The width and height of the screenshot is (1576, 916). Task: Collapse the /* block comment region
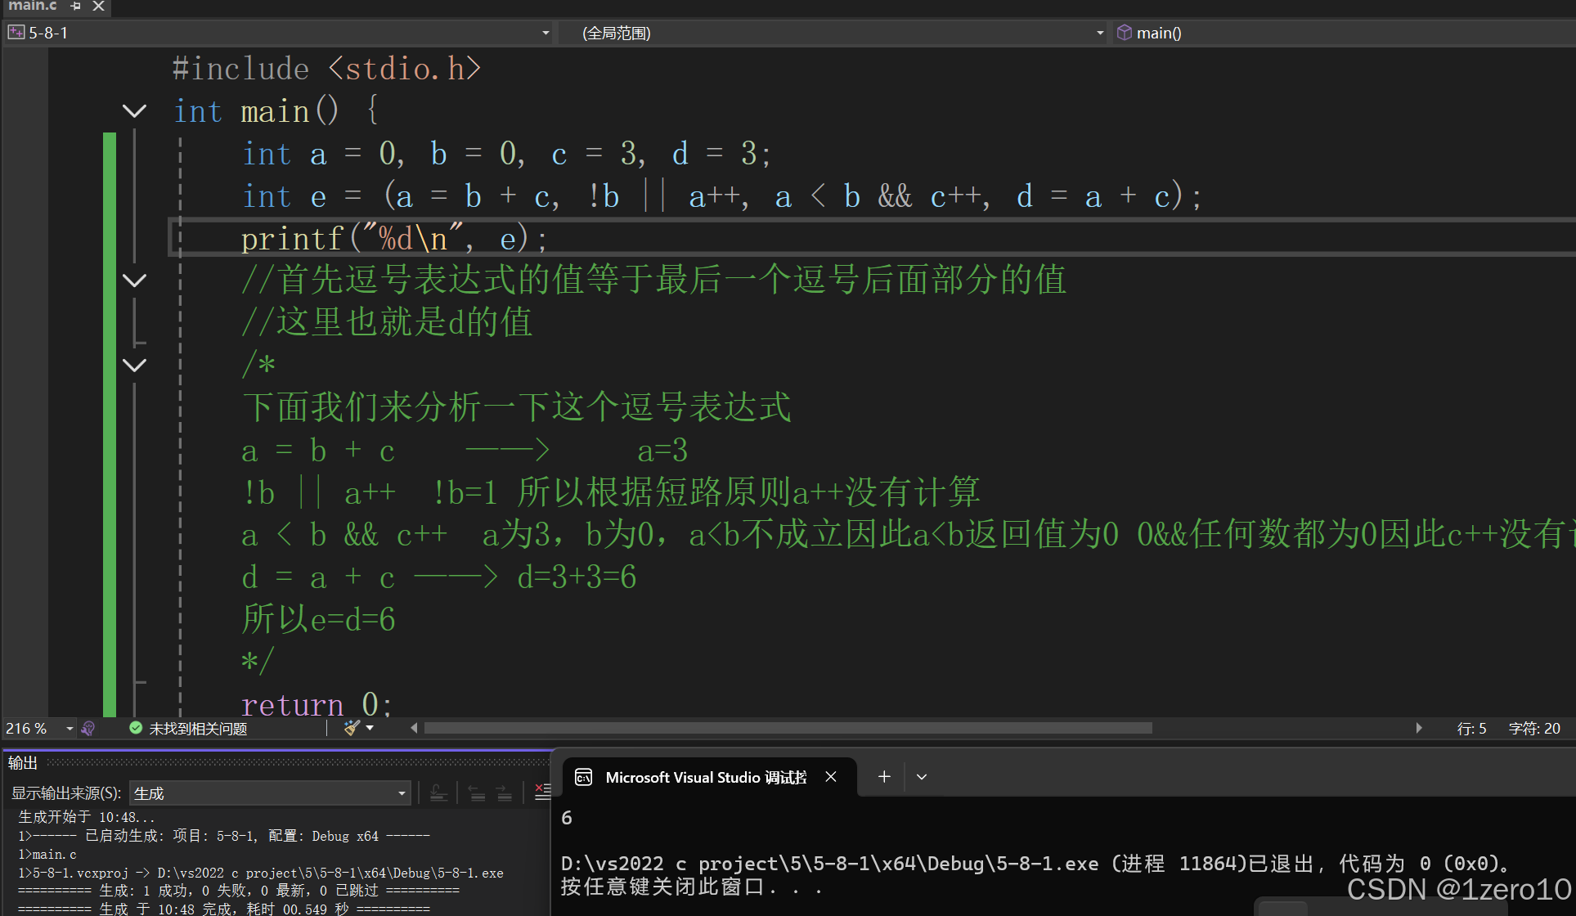coord(134,365)
